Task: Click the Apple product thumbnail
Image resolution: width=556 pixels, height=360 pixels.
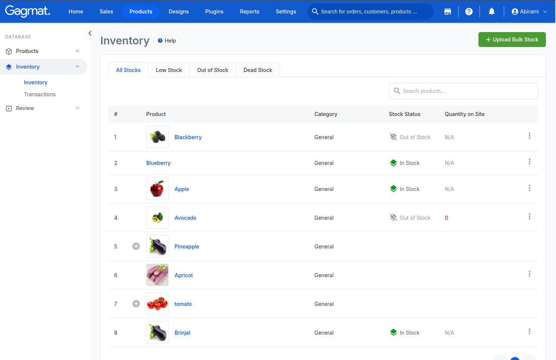Action: coord(157,189)
